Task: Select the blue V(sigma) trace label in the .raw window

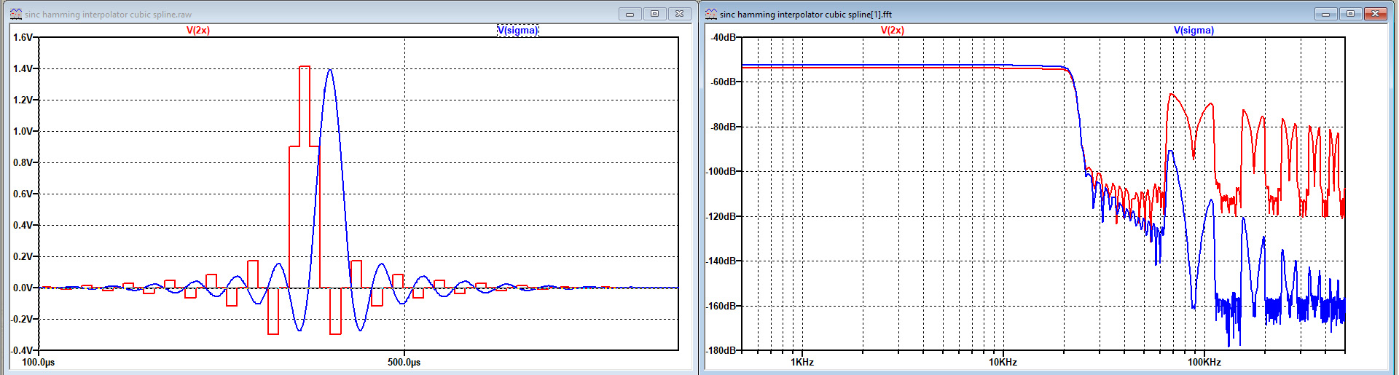Action: pyautogui.click(x=518, y=31)
